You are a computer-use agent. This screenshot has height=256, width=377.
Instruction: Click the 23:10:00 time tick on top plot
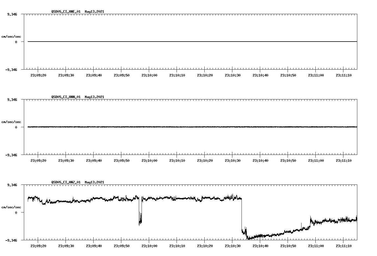point(149,75)
